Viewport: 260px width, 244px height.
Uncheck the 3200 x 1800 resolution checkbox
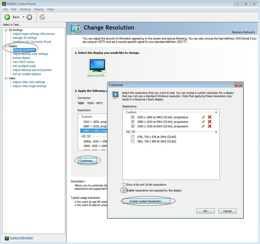(133, 117)
